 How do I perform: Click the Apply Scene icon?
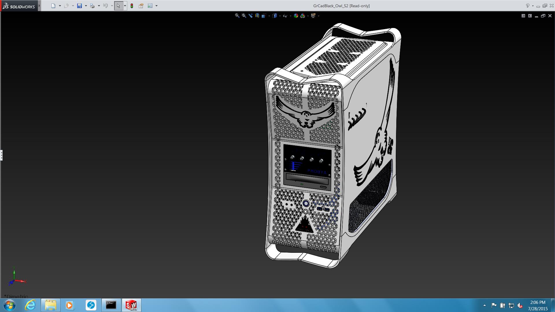point(303,16)
